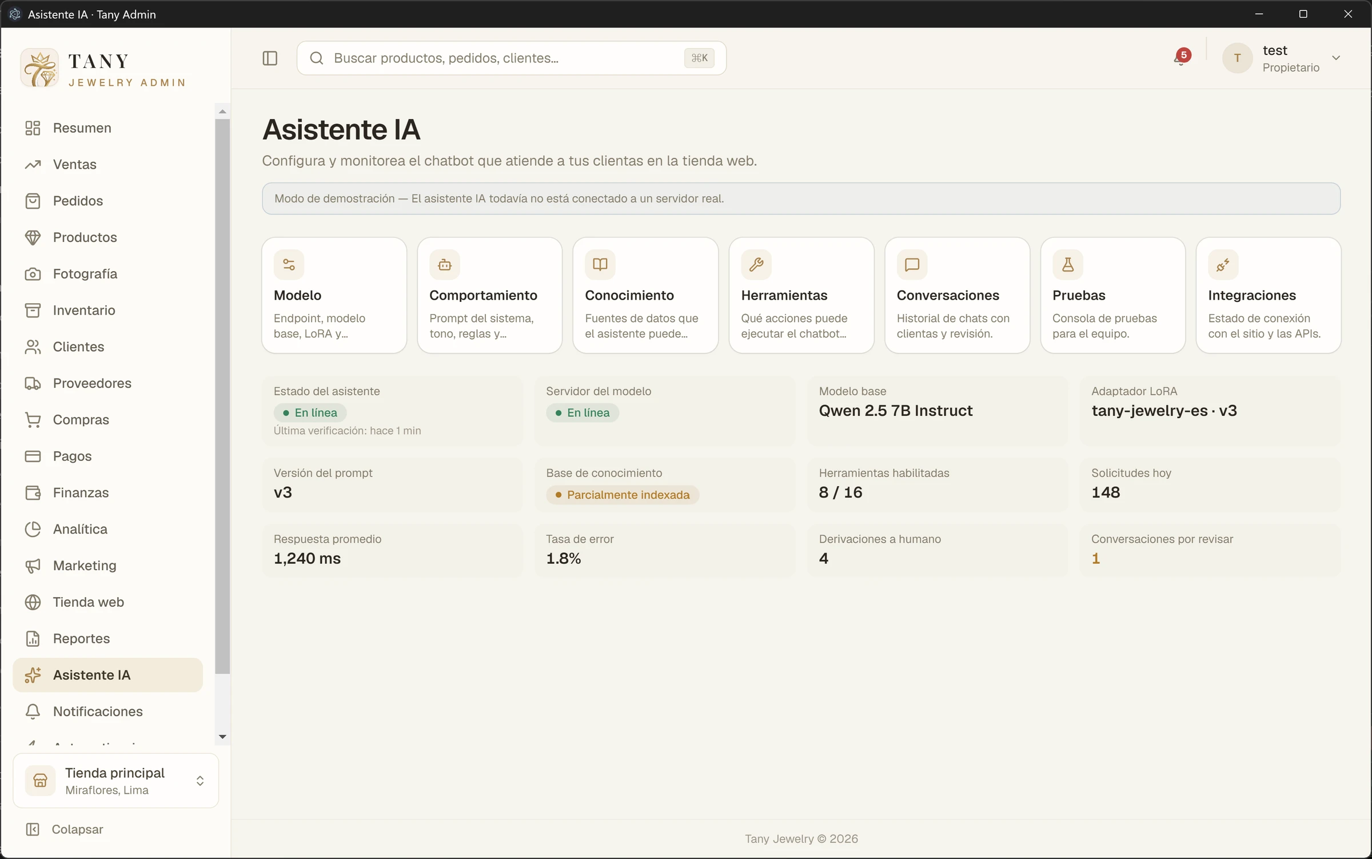
Task: Focus the Buscar productos search field
Action: pyautogui.click(x=511, y=58)
